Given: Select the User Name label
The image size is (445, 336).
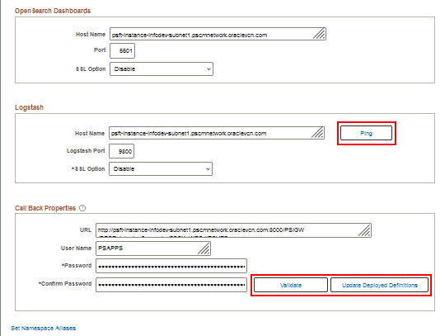Looking at the screenshot, I should [x=76, y=248].
